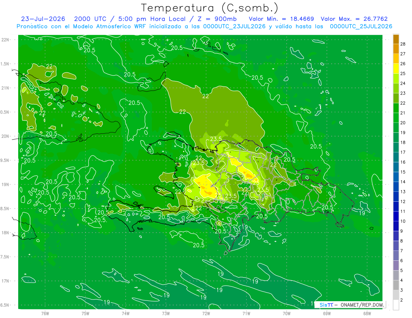The height and width of the screenshot is (318, 412).
Task: Pick the yellow colorbar swatch between 25 and 26
Action: click(396, 68)
